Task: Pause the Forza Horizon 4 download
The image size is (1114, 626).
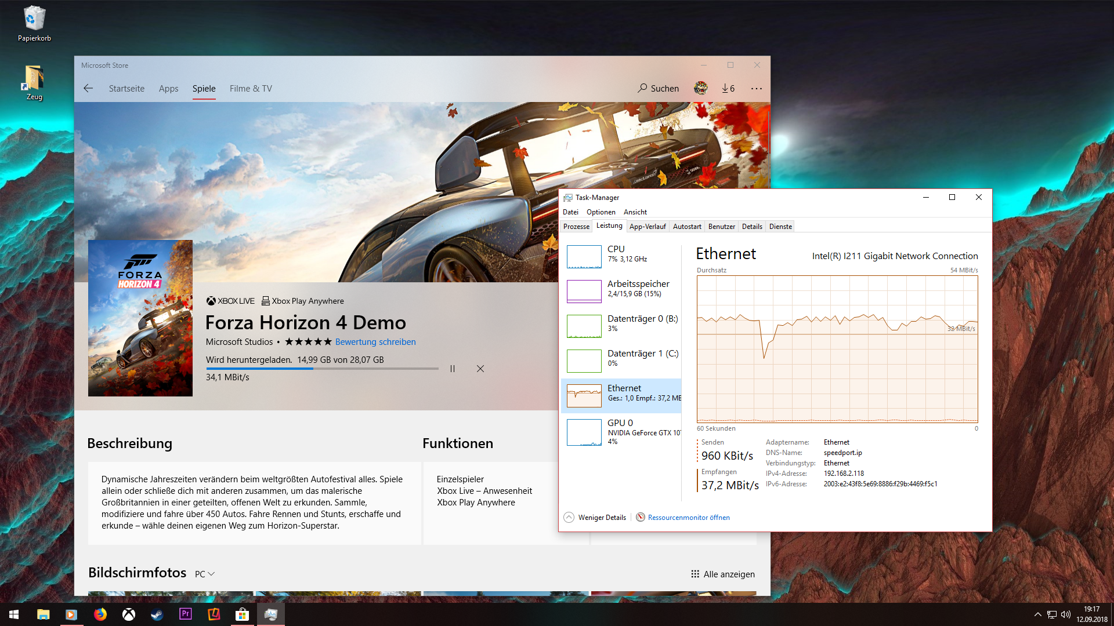Action: pos(453,369)
